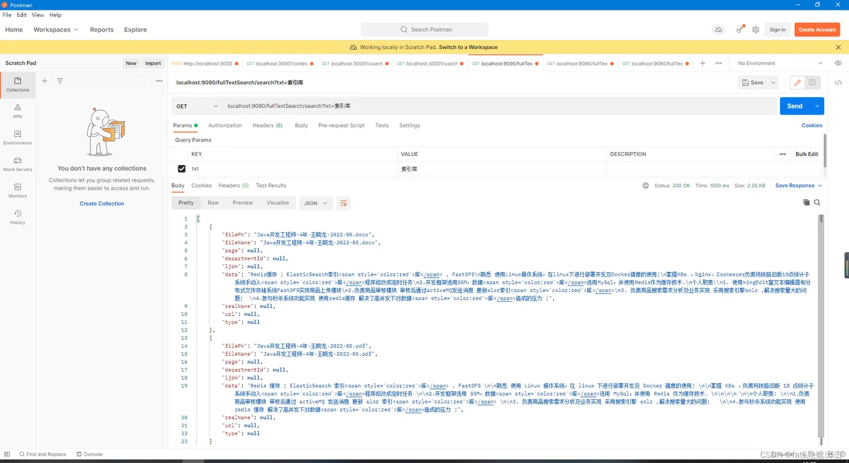
Task: Click the plus icon to create a collection
Action: (44, 81)
